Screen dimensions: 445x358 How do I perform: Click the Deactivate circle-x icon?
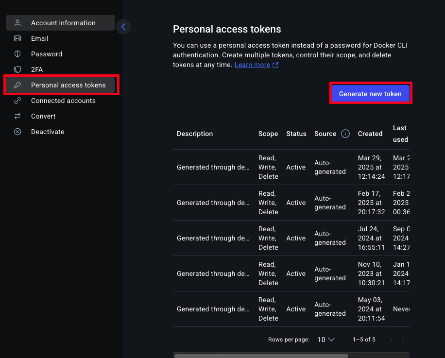(17, 132)
